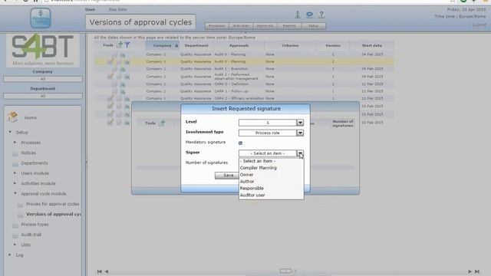Click the Audit-trail folder icon in sidebar
491x276 pixels.
click(x=15, y=235)
